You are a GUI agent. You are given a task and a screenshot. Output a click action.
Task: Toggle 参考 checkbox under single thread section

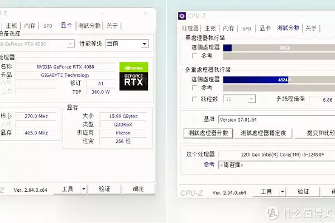pyautogui.click(x=194, y=56)
